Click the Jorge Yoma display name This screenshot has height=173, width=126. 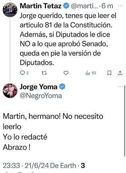click(38, 87)
